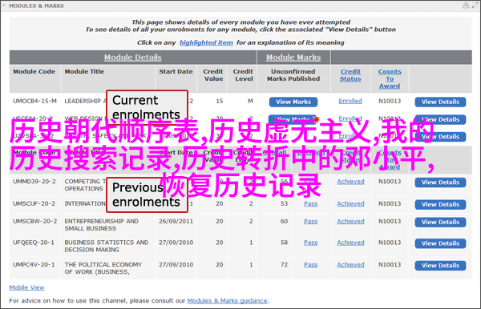Open the Modules & Marks guidance link
Screen dimensions: 481x309
(228, 301)
